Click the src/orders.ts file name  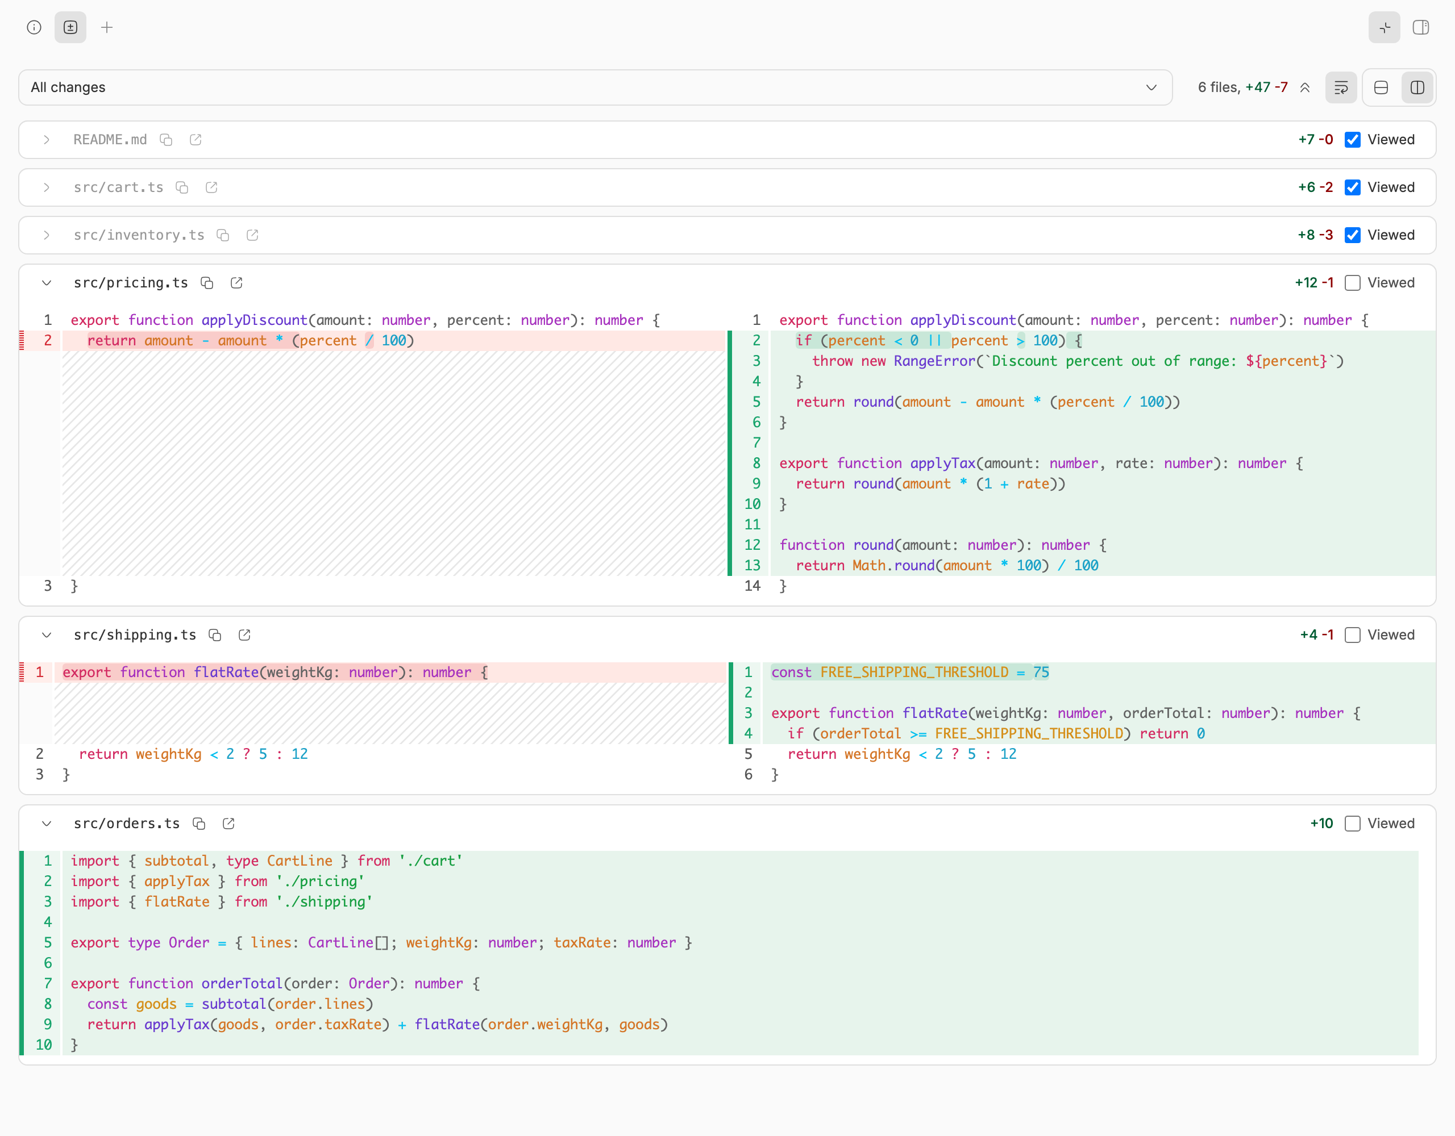pyautogui.click(x=127, y=824)
